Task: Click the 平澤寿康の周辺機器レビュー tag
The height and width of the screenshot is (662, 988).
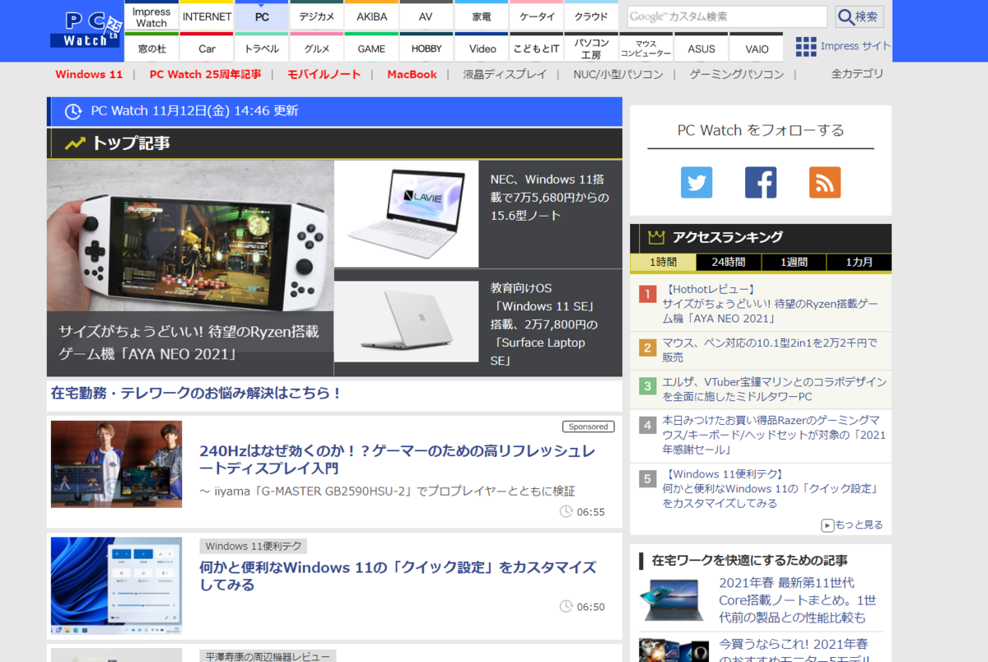Action: [x=268, y=656]
